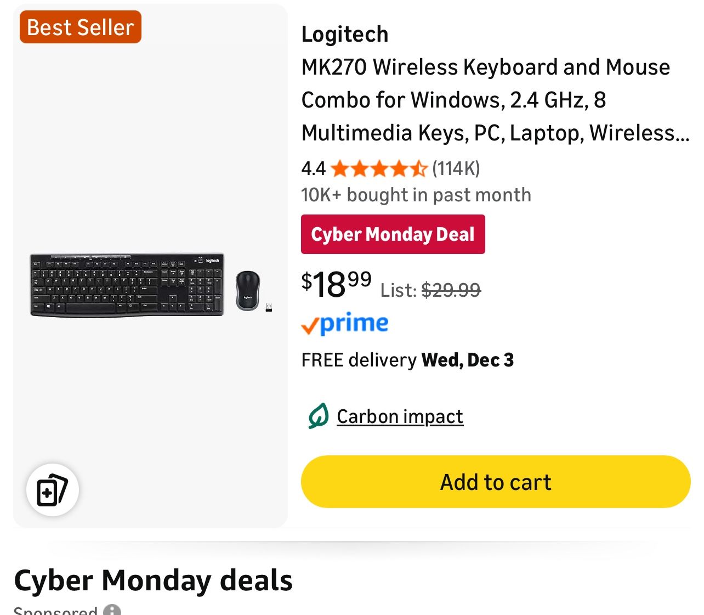Click the Cyber Monday Deal red badge
704x615 pixels.
(393, 234)
